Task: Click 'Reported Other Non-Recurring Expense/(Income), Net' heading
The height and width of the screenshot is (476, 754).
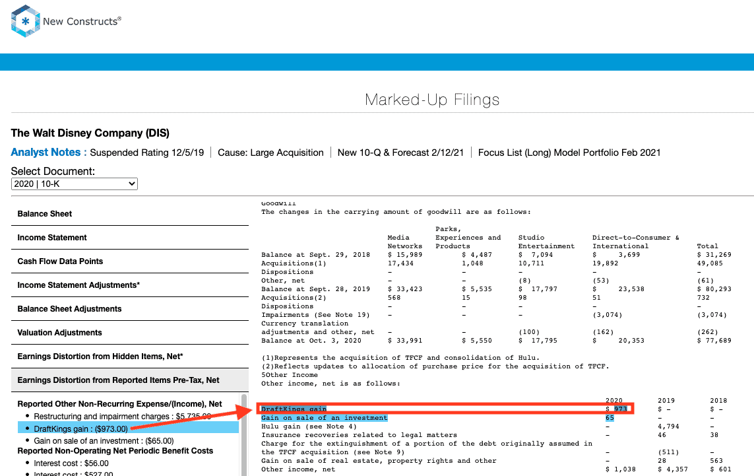Action: pyautogui.click(x=120, y=404)
